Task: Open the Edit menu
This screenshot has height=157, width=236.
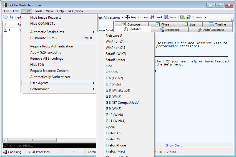Action: tap(16, 11)
